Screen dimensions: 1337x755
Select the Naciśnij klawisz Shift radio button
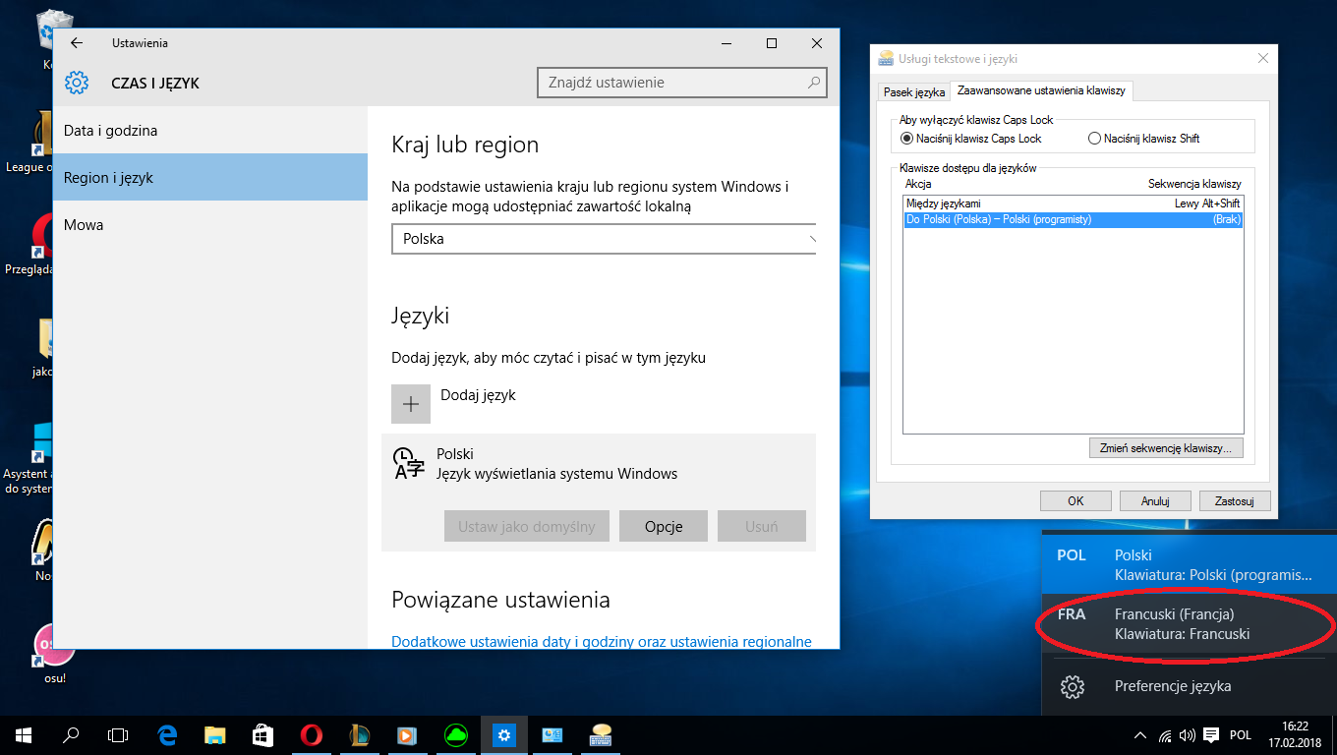click(1094, 139)
